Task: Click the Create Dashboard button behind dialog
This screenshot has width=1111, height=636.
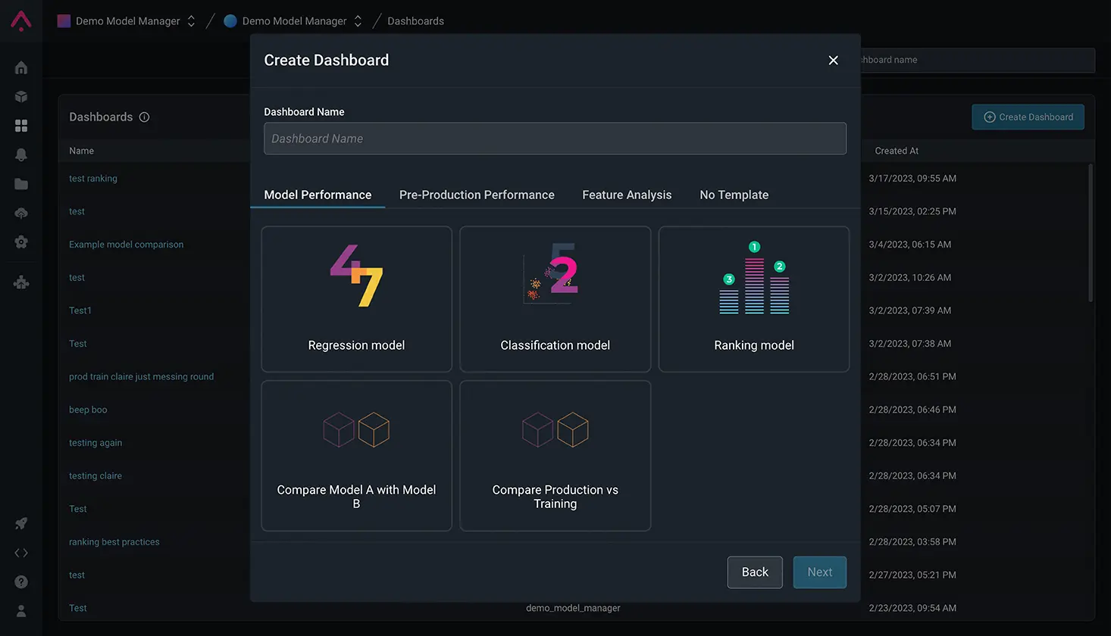Action: click(x=1028, y=117)
